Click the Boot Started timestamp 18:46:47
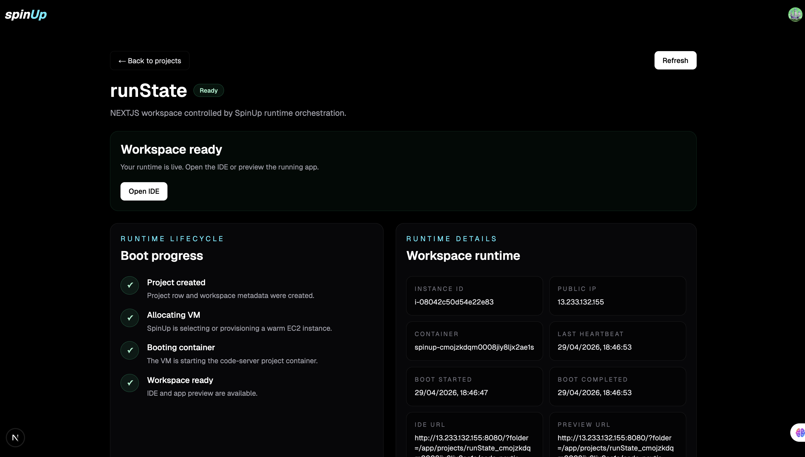The image size is (805, 457). pyautogui.click(x=451, y=393)
